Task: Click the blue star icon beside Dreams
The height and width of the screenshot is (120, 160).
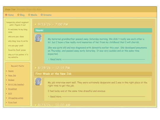Action: (x=42, y=15)
